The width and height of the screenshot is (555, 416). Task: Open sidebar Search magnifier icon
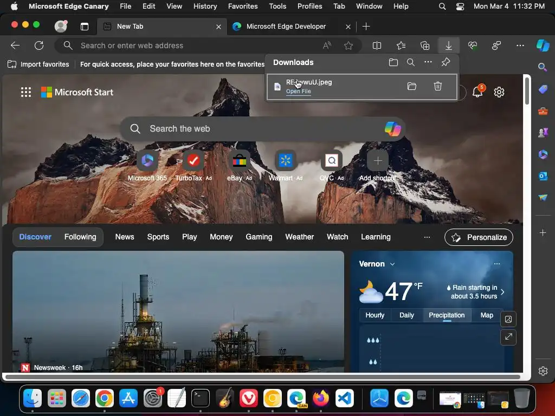pos(542,67)
